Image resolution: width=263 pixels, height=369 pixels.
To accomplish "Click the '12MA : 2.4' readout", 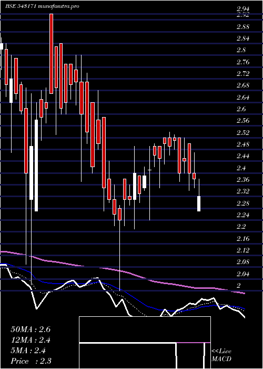I will pos(31,340).
